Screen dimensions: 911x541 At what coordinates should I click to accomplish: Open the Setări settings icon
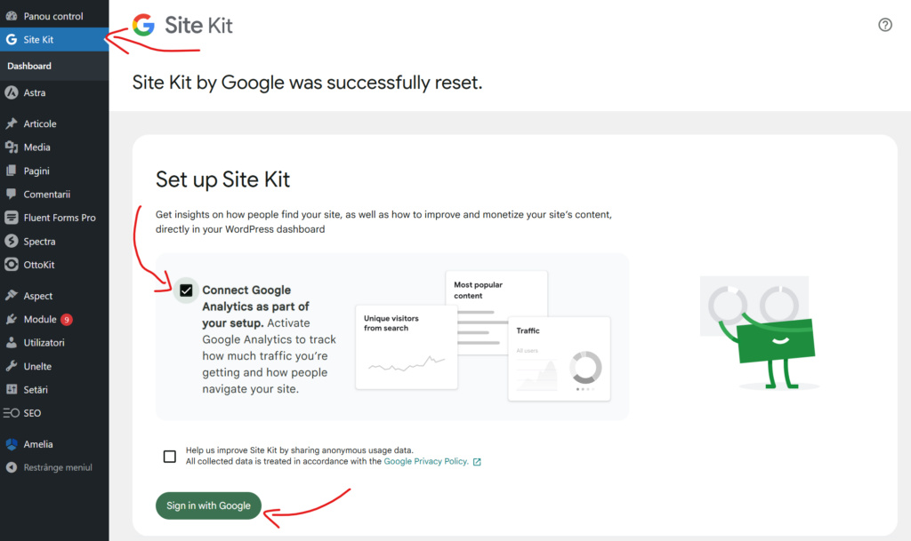[x=11, y=389]
